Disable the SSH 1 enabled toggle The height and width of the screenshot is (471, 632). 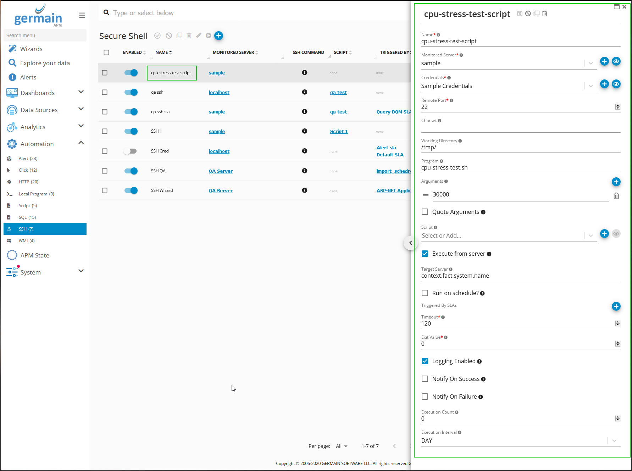[x=131, y=131]
